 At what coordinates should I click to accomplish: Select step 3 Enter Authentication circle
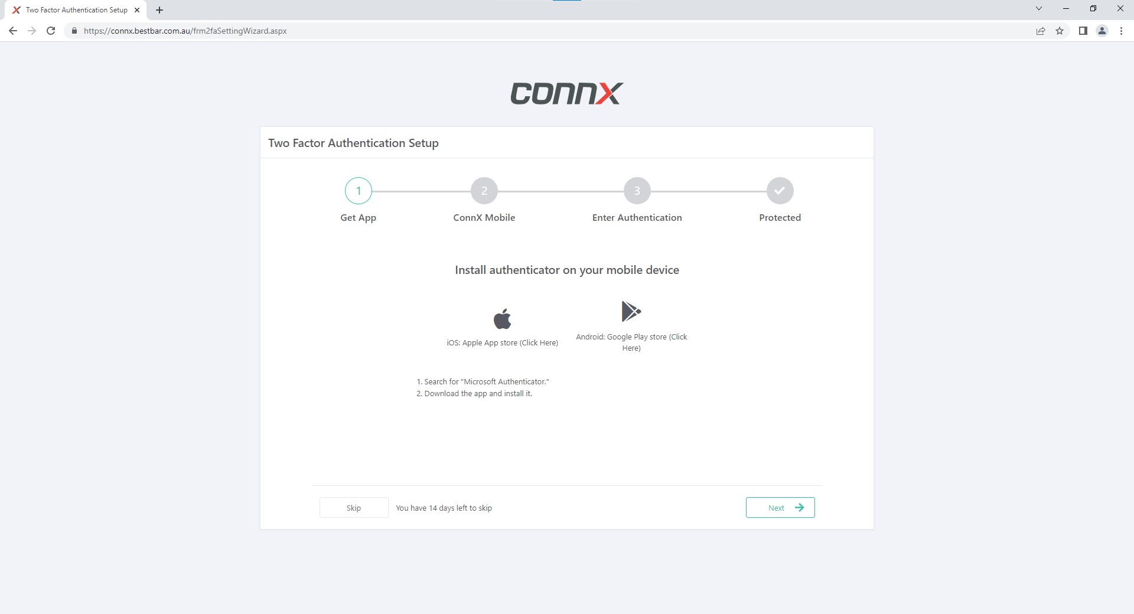[637, 191]
